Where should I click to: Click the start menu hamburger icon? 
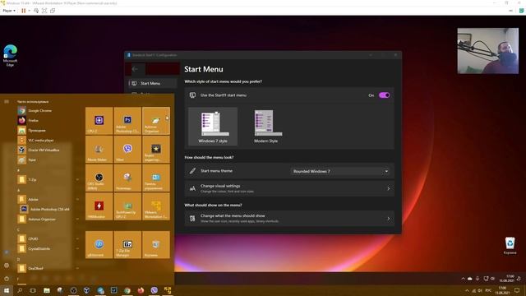7,101
